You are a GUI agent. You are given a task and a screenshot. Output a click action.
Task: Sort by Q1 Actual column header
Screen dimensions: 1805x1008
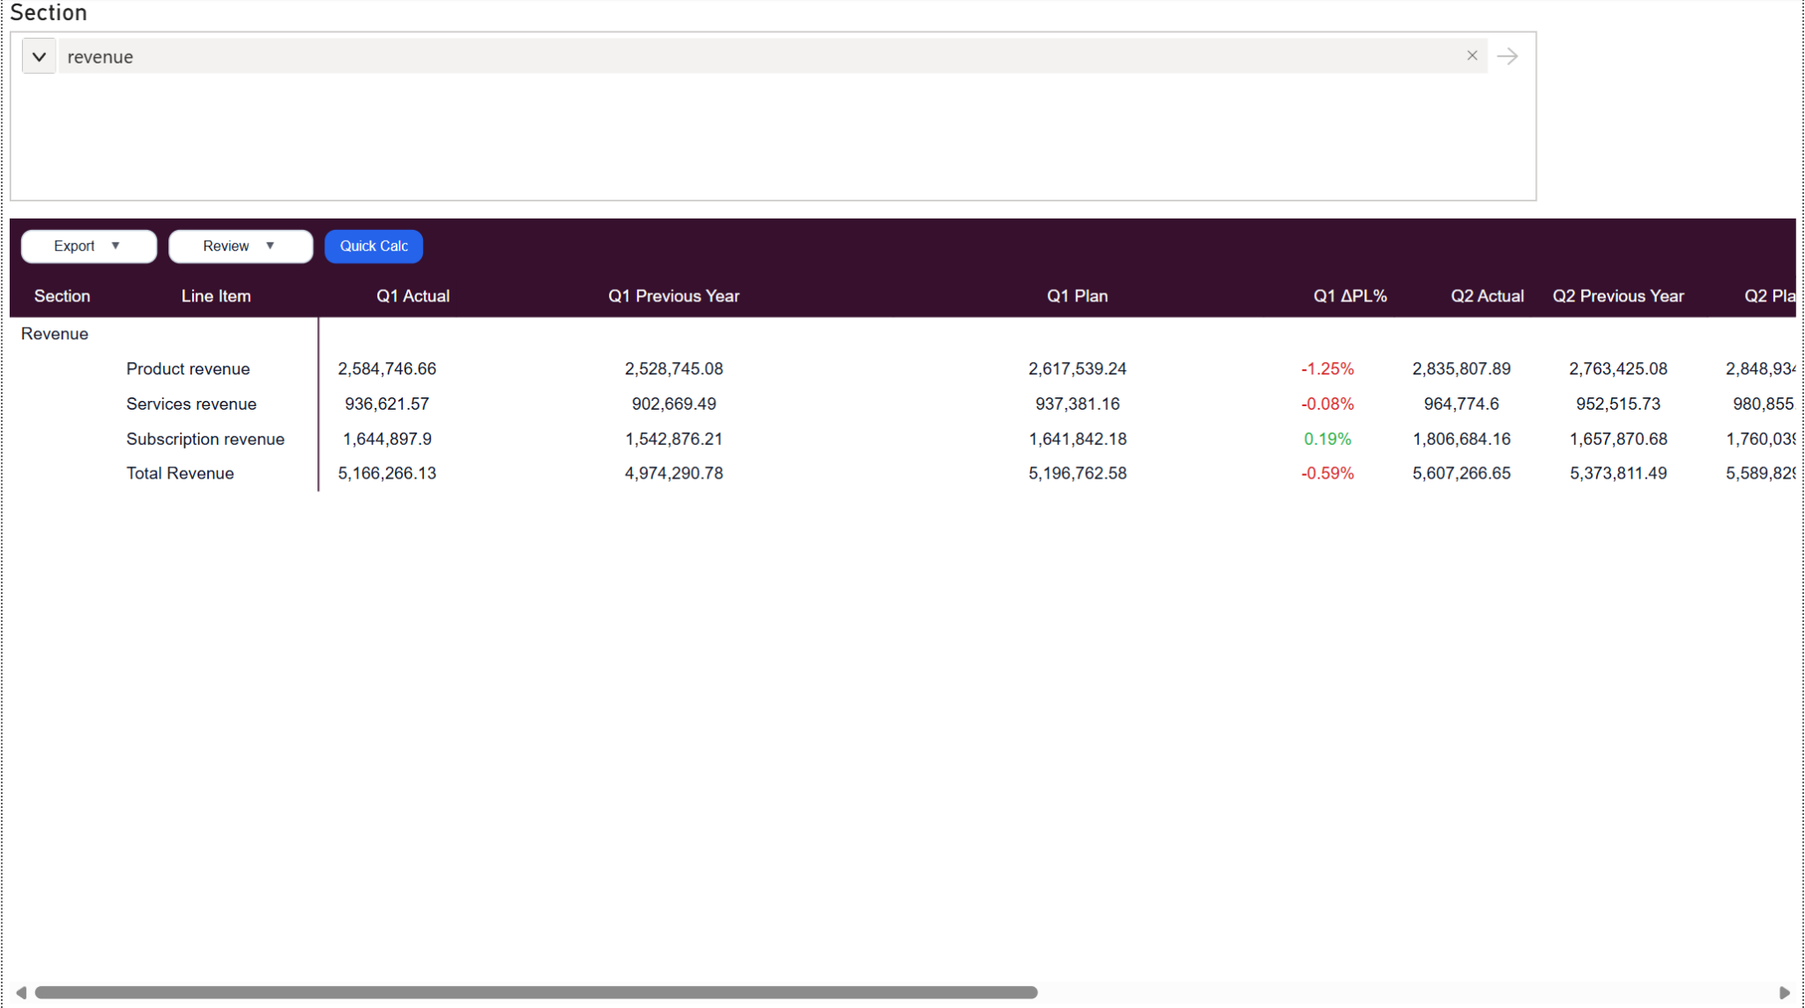(x=412, y=296)
